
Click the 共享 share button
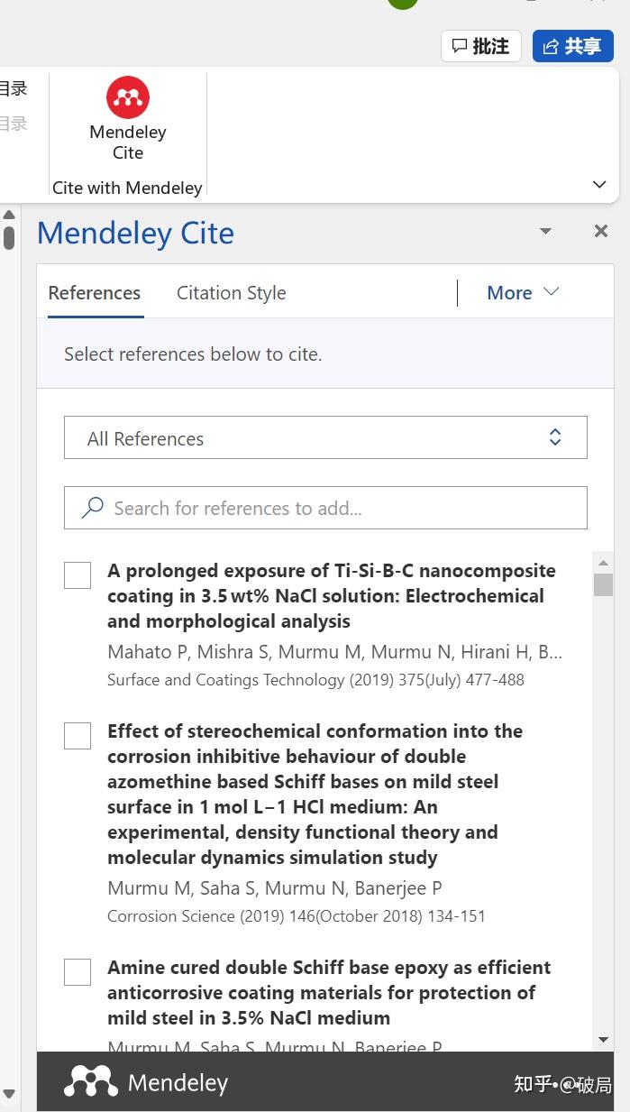pyautogui.click(x=573, y=46)
